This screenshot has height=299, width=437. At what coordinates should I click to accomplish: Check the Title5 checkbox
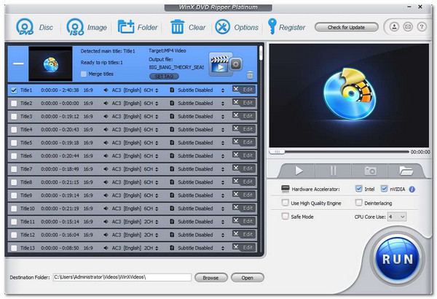(14, 143)
